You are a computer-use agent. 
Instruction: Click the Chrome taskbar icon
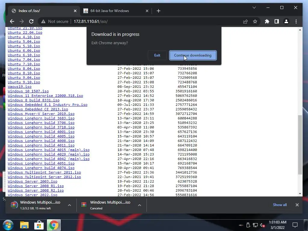tap(54, 225)
